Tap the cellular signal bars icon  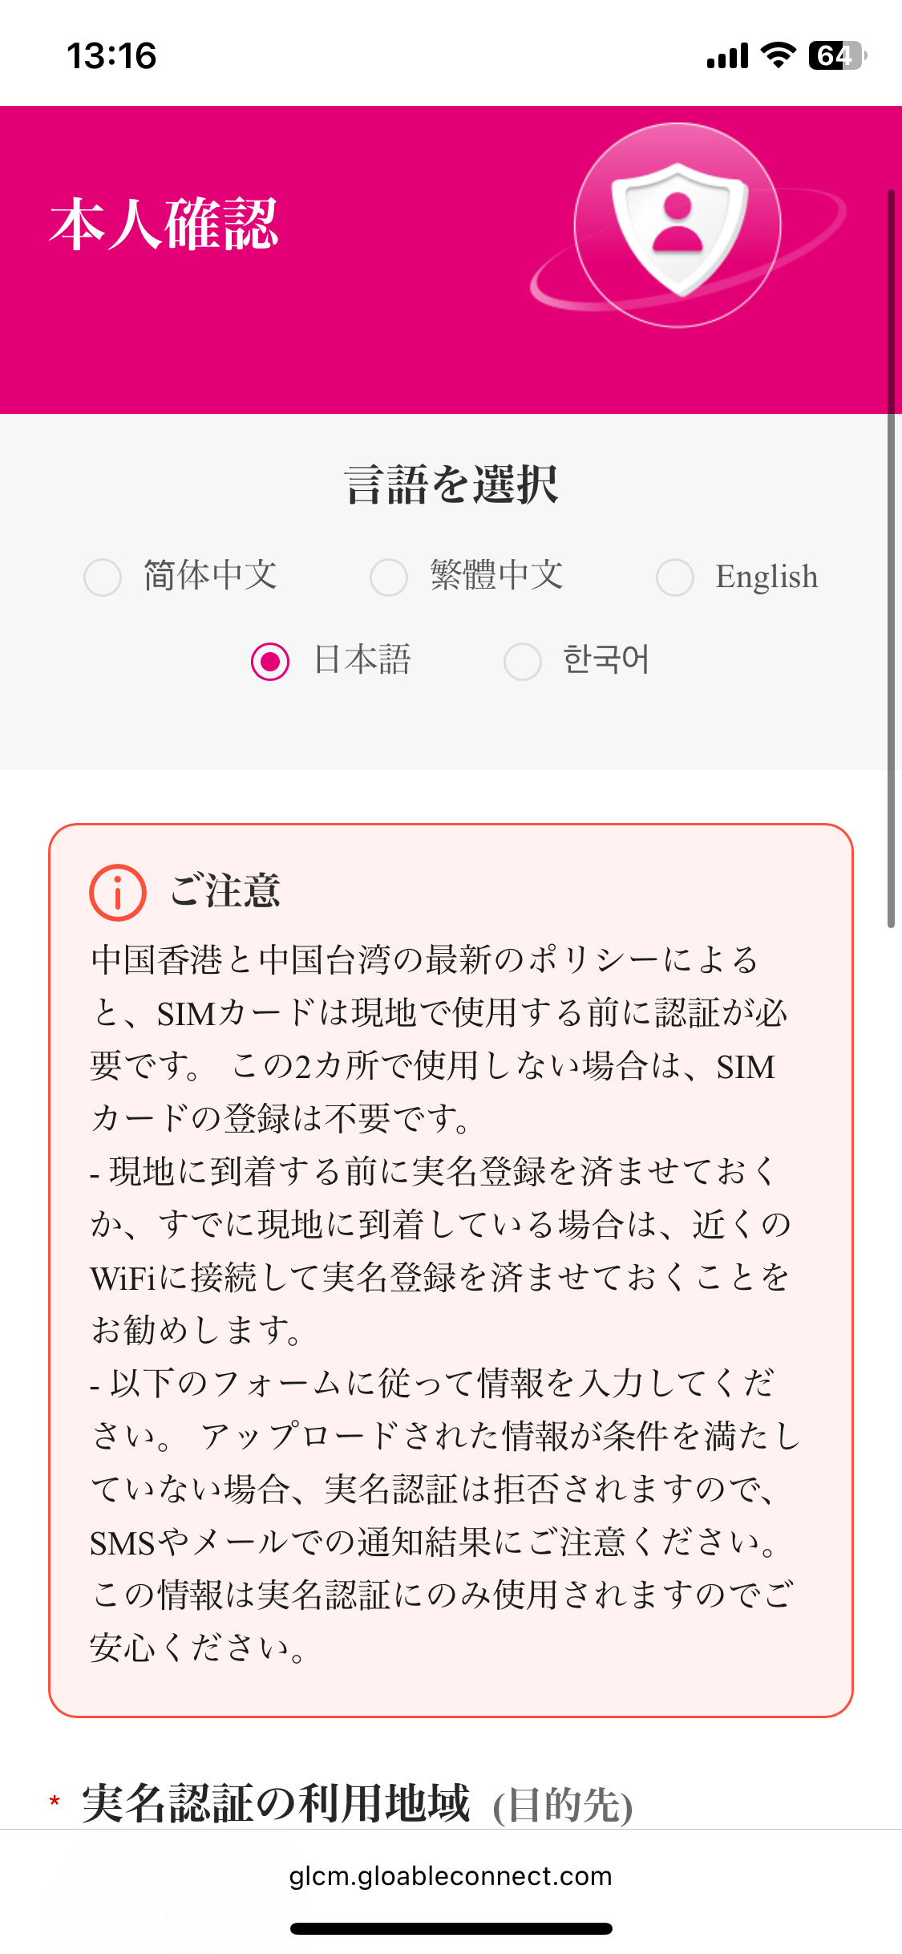click(x=727, y=56)
